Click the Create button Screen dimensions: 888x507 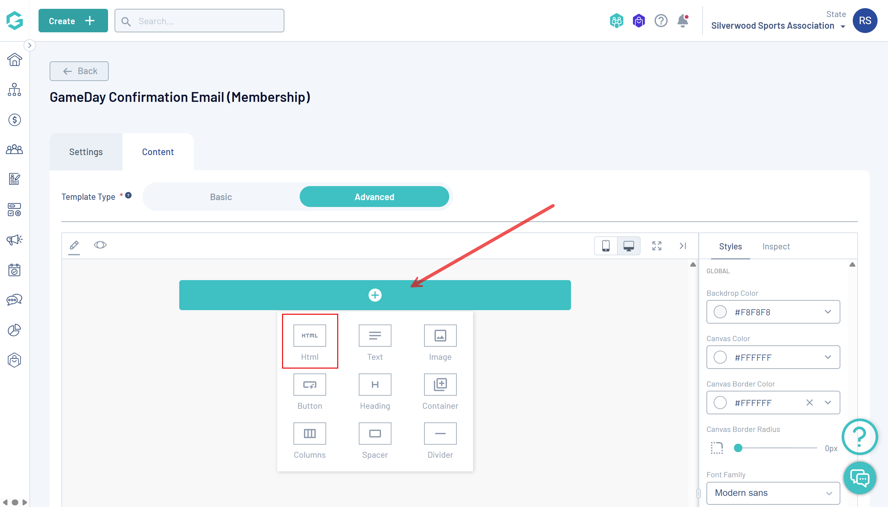tap(73, 21)
